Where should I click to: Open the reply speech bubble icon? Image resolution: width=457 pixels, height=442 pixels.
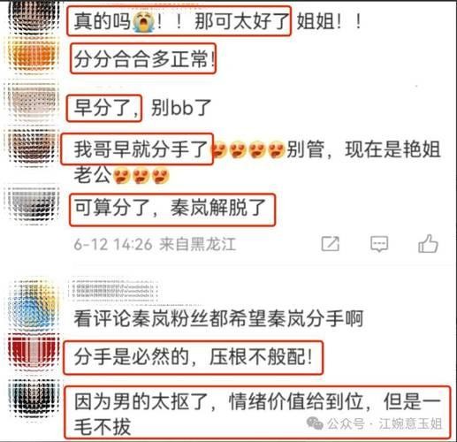coord(379,244)
